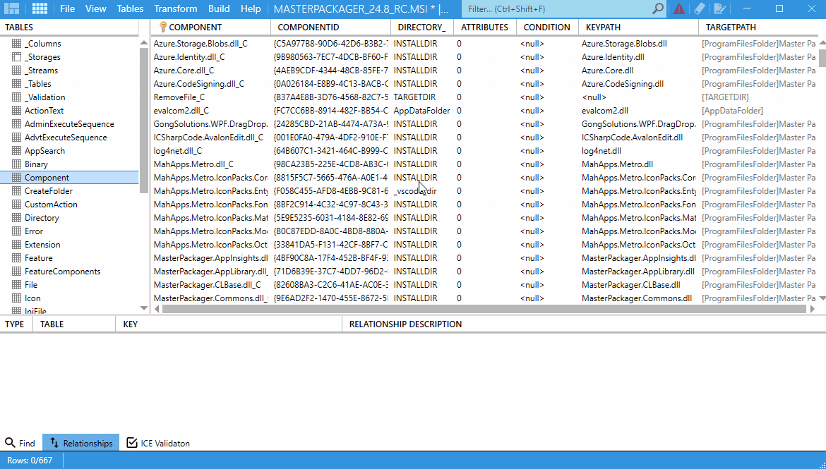Screen dimensions: 826x469
Task: Click the data grid vertical scrollbar thumb
Action: (822, 58)
